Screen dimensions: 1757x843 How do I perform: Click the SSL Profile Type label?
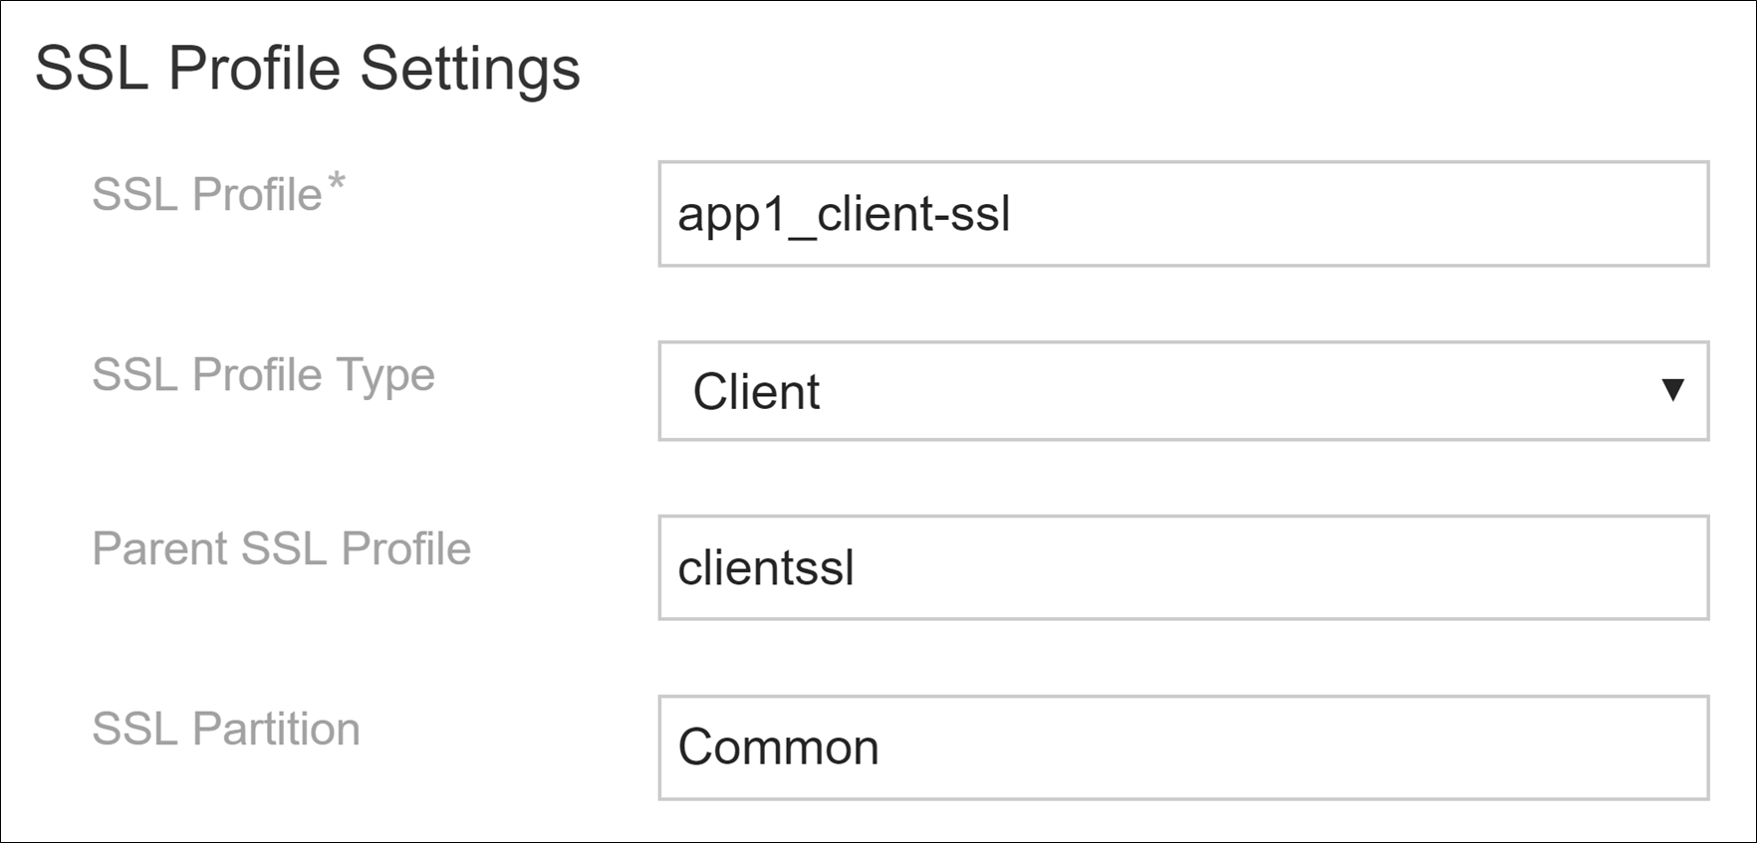263,375
